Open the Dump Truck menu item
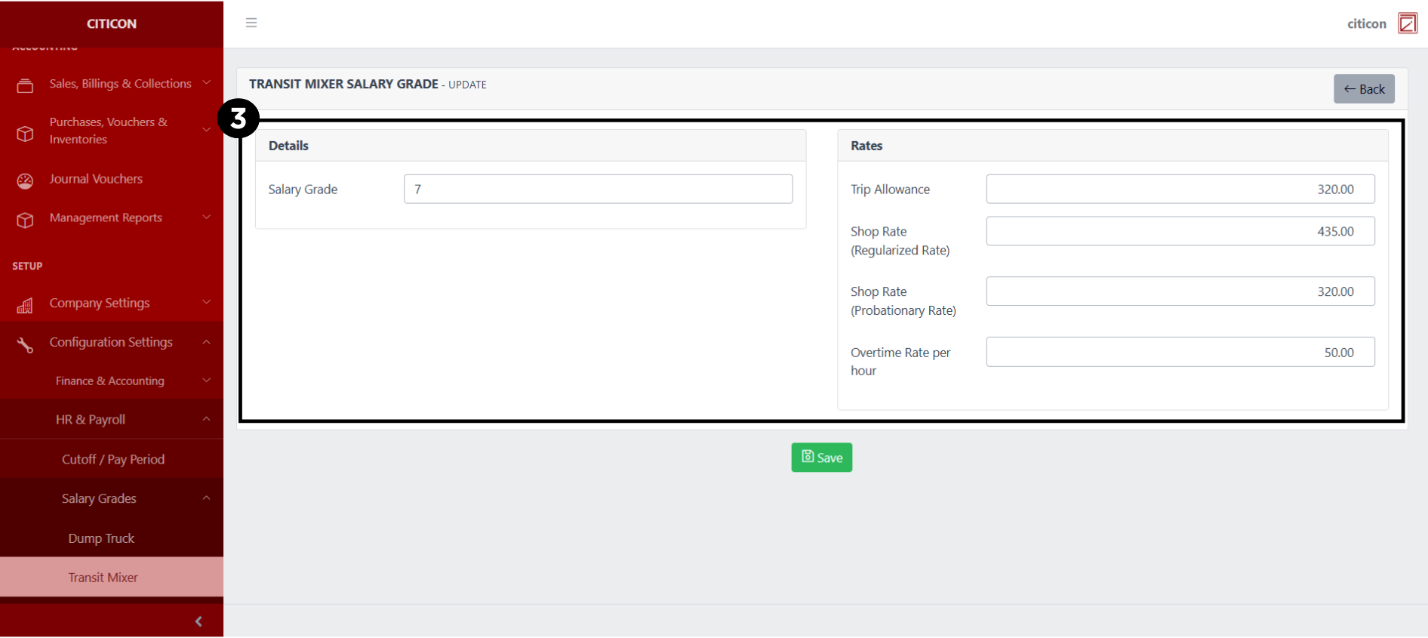This screenshot has height=638, width=1428. [x=101, y=538]
